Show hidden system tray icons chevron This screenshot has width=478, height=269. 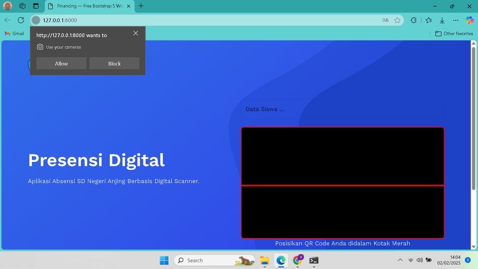[400, 260]
